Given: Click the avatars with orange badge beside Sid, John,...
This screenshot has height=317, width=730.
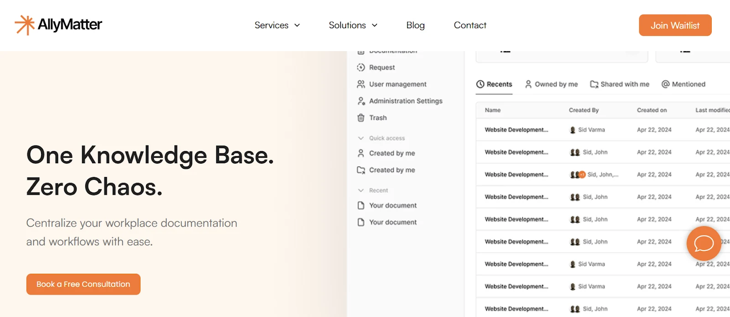Looking at the screenshot, I should tap(578, 175).
